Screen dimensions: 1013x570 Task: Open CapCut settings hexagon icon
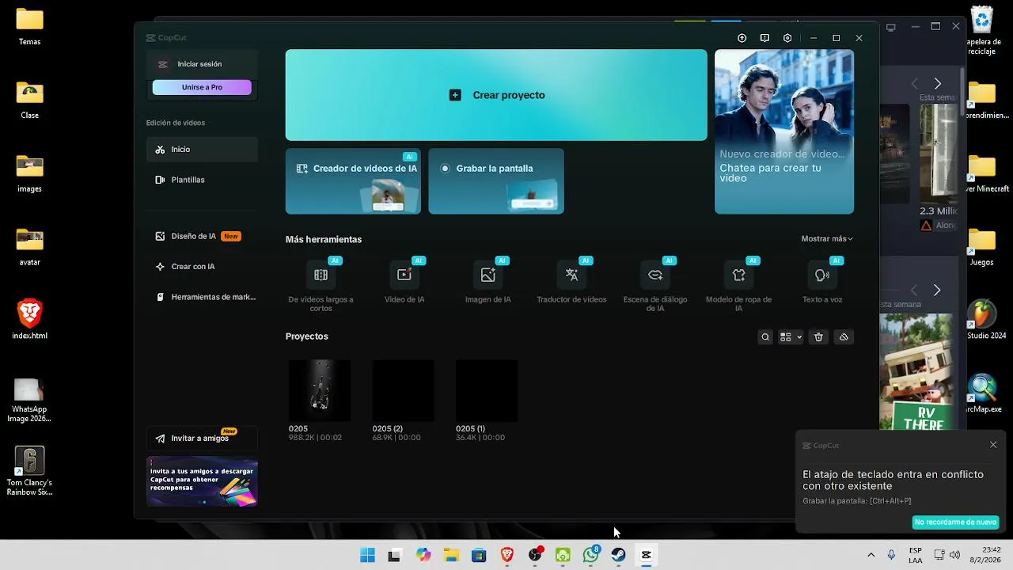pos(787,38)
